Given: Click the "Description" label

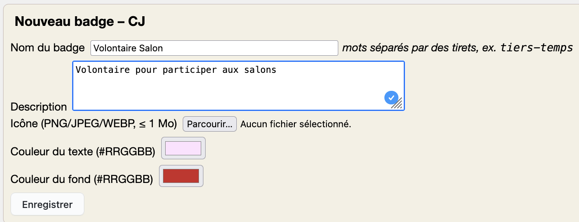Looking at the screenshot, I should pyautogui.click(x=39, y=107).
